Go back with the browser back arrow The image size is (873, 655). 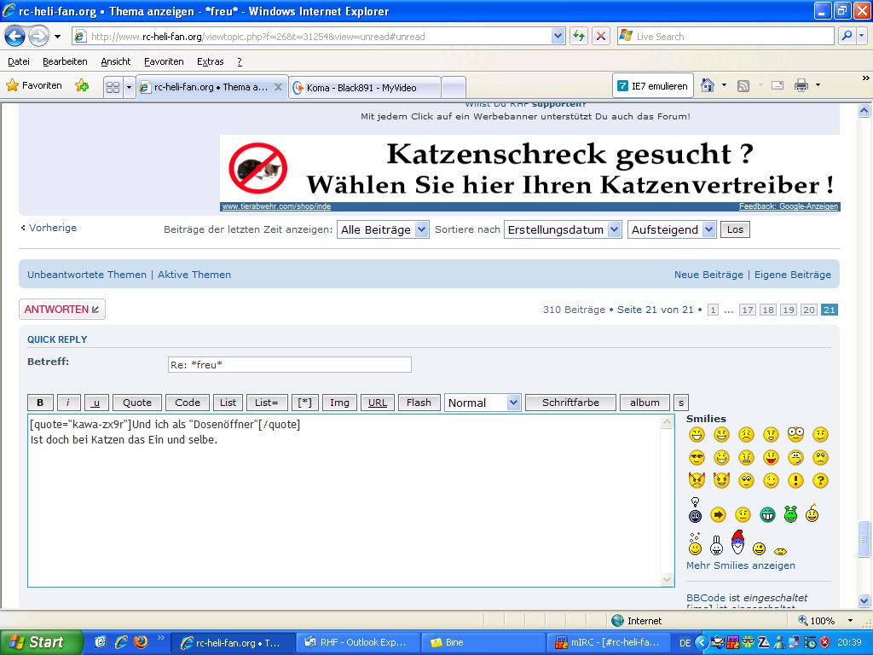[x=15, y=37]
